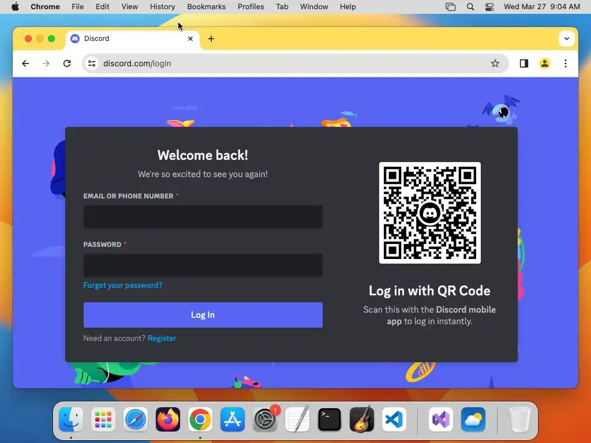Open the Help menu
Image resolution: width=591 pixels, height=443 pixels.
click(x=347, y=7)
